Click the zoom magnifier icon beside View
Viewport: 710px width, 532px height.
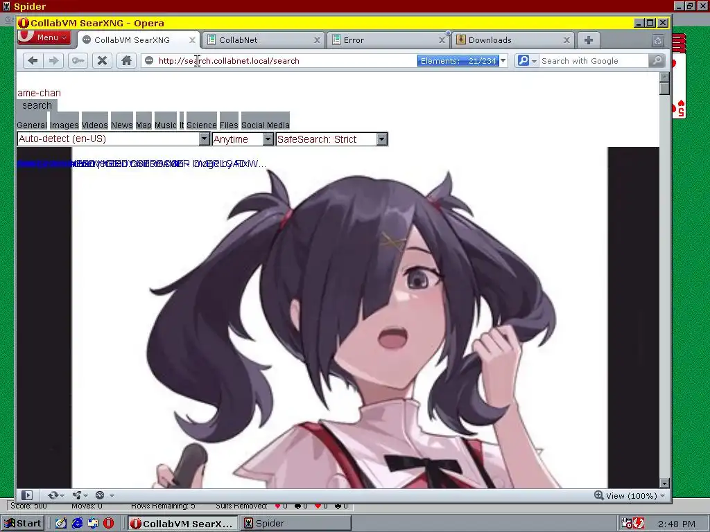[598, 495]
